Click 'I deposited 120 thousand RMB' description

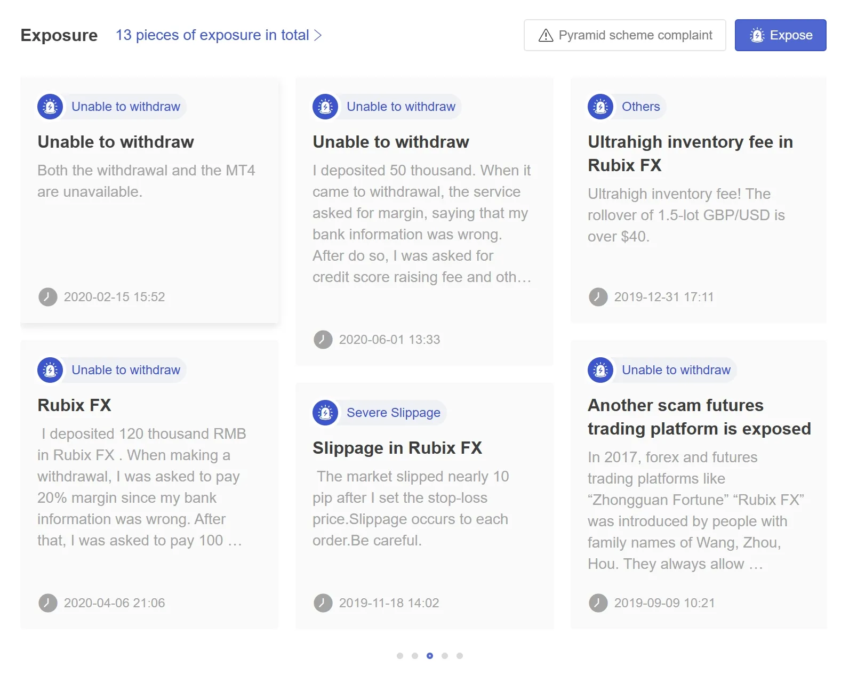142,487
